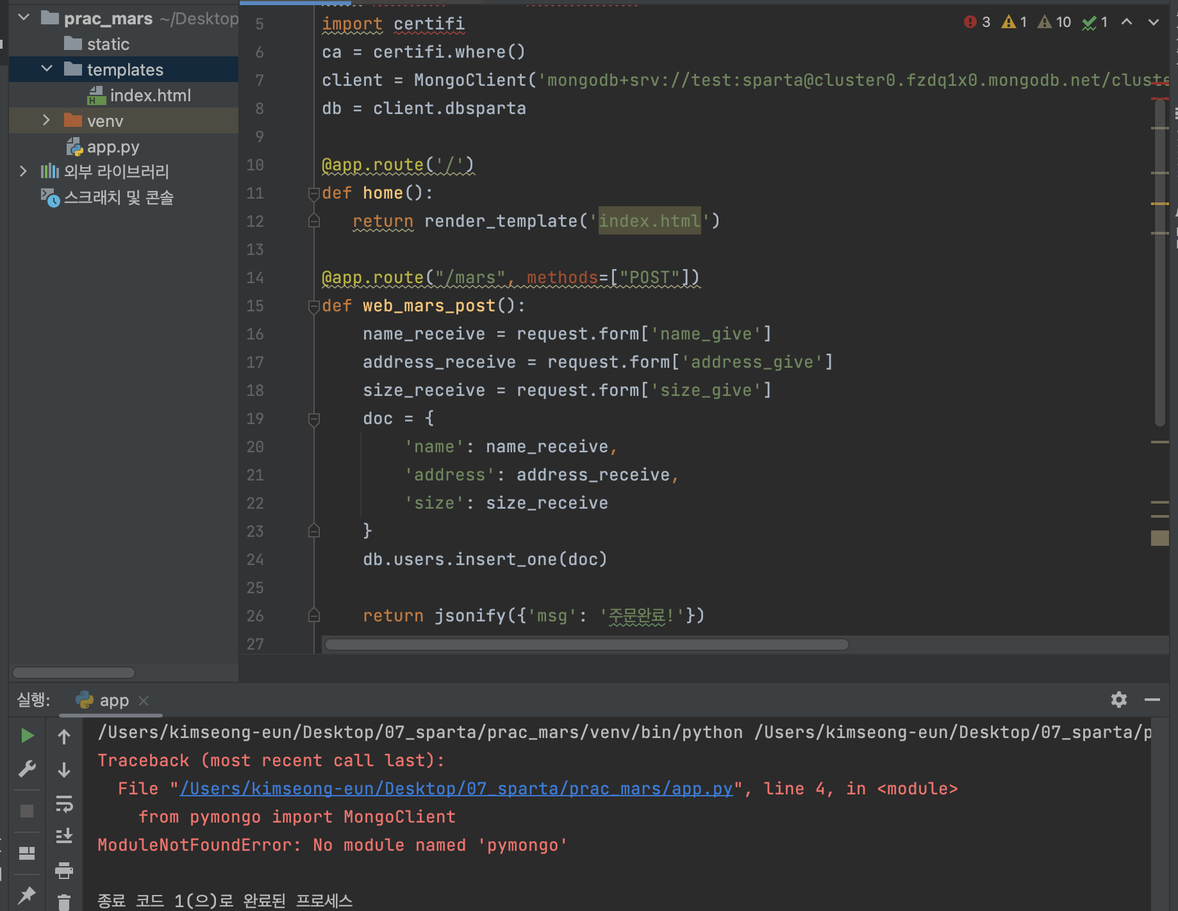Viewport: 1178px width, 911px height.
Task: Click the 'index.html' string on line 12
Action: click(x=649, y=221)
